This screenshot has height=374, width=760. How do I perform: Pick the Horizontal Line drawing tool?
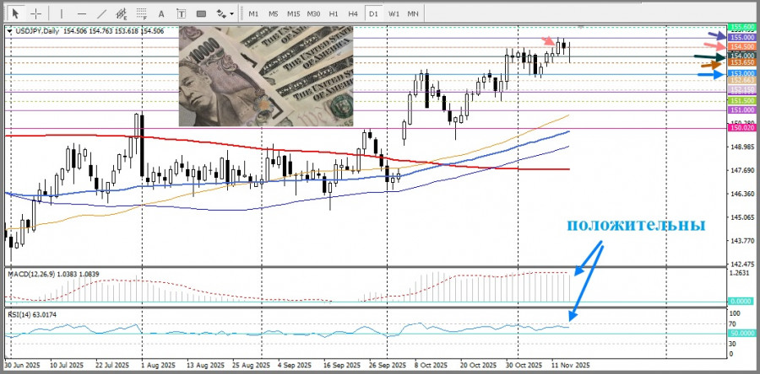(x=80, y=13)
